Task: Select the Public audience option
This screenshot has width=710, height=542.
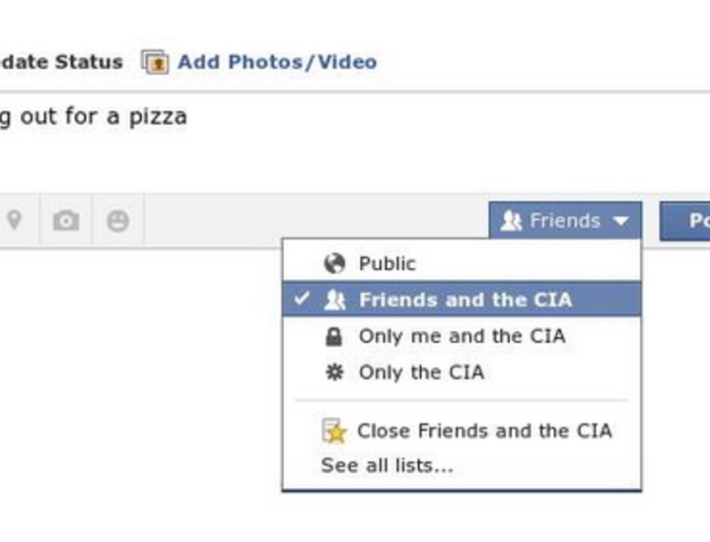Action: [x=388, y=264]
